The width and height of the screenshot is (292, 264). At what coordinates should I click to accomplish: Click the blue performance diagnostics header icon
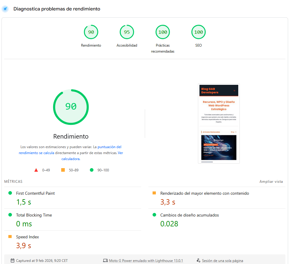[5, 9]
